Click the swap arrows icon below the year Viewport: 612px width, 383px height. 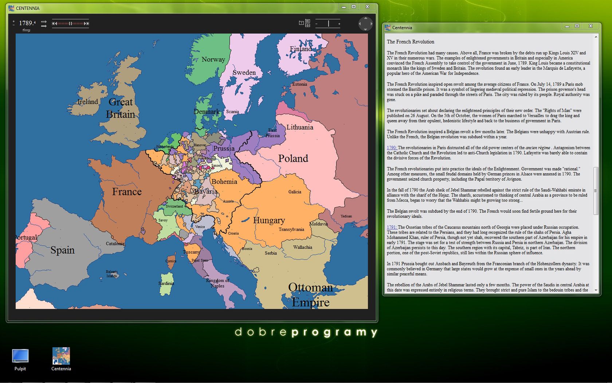click(x=26, y=30)
